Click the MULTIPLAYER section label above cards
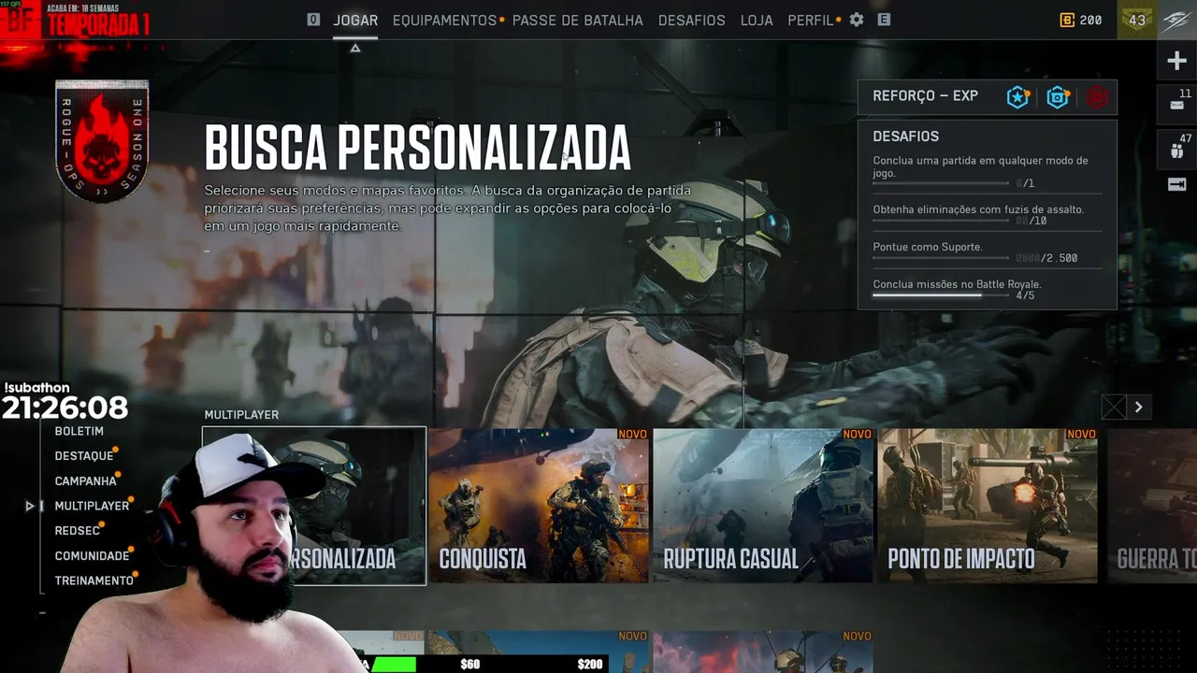 click(241, 414)
